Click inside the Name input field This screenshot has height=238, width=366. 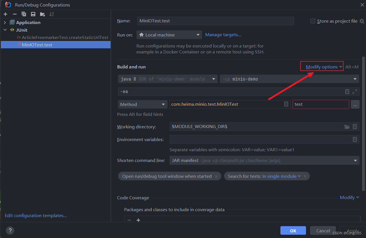click(215, 21)
